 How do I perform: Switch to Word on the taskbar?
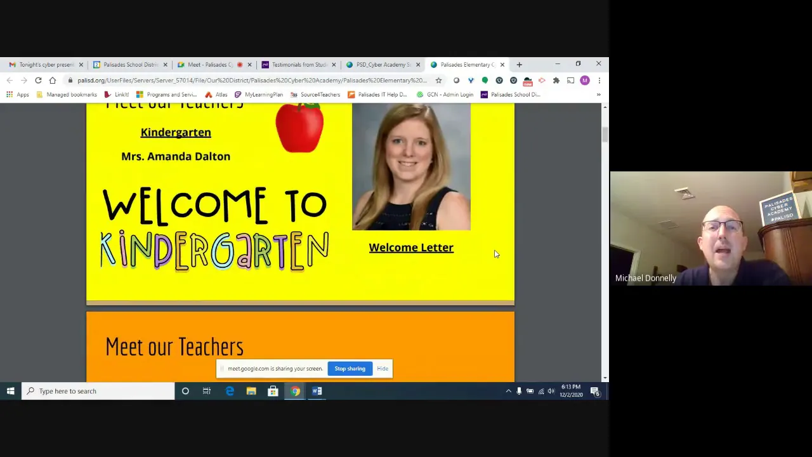(317, 391)
